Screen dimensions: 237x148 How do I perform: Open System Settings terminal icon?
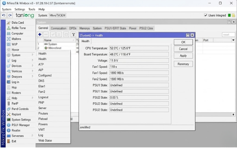9,120
